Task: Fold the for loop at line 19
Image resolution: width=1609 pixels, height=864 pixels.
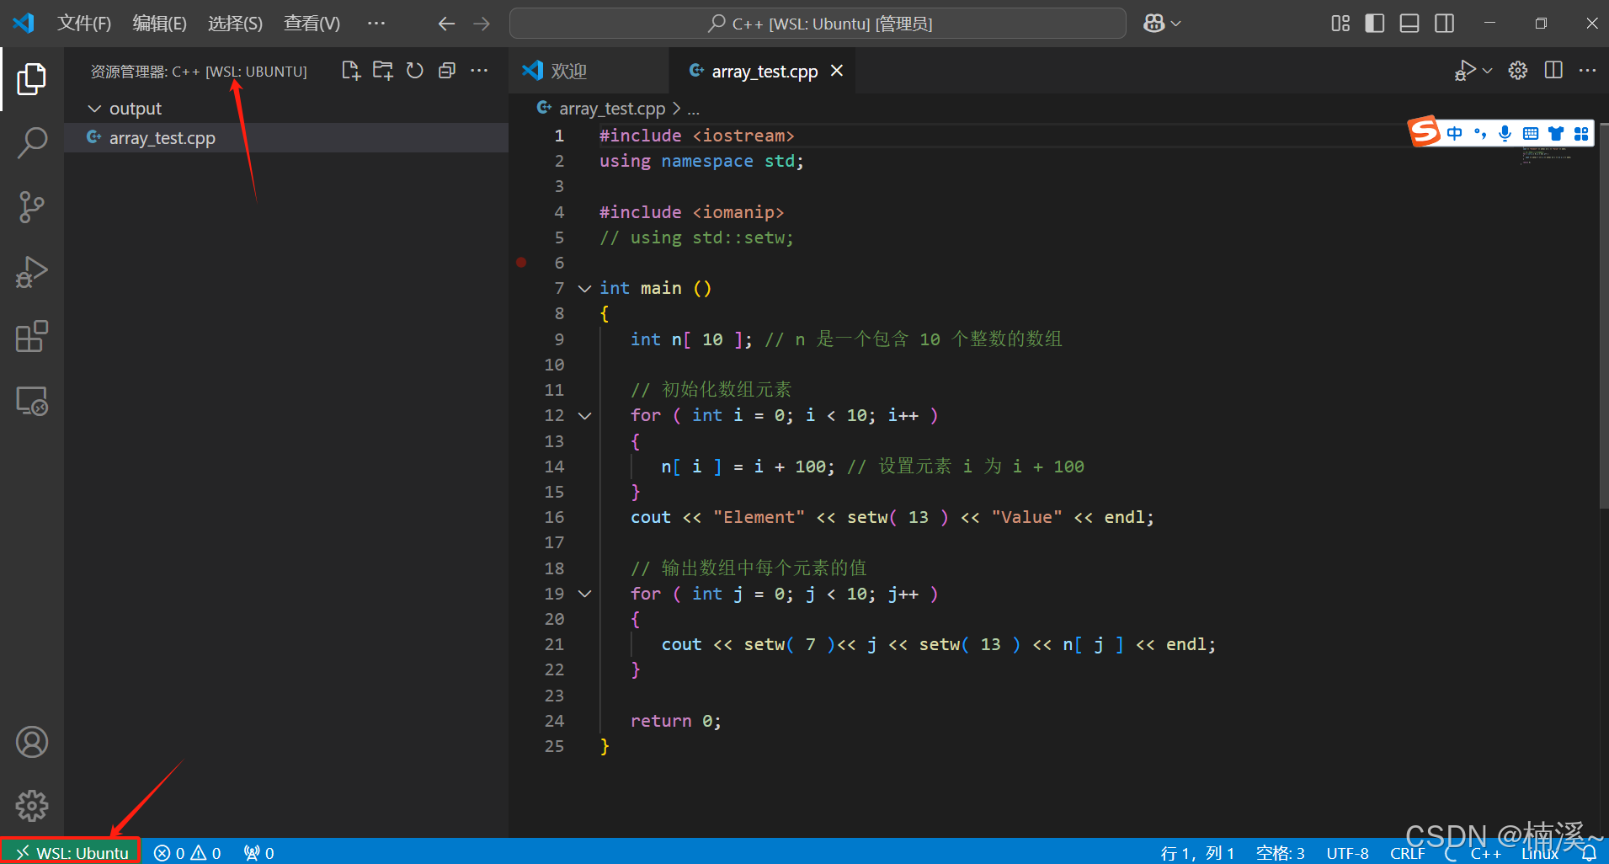Action: tap(584, 595)
